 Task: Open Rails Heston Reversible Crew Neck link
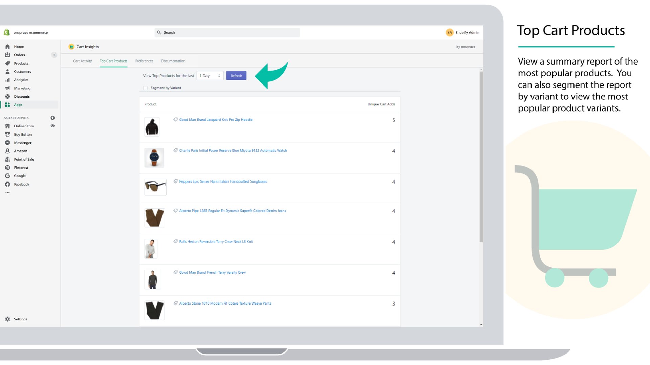(216, 242)
